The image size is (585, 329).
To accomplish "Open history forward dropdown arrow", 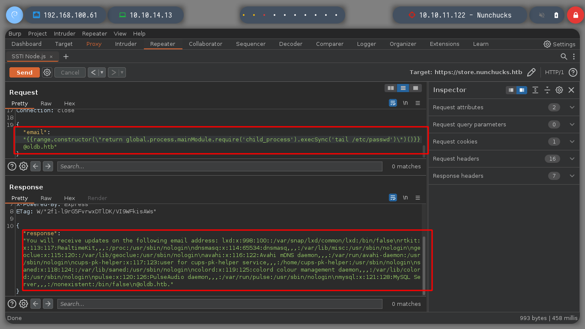I will 122,72.
